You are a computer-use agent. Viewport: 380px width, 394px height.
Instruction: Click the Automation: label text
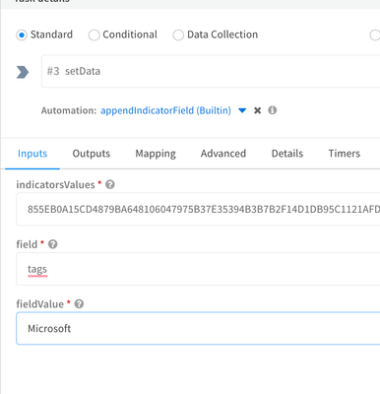tap(69, 110)
